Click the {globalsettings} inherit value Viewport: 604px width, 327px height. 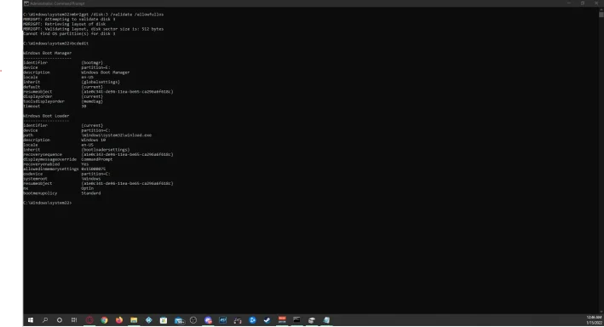pyautogui.click(x=101, y=82)
